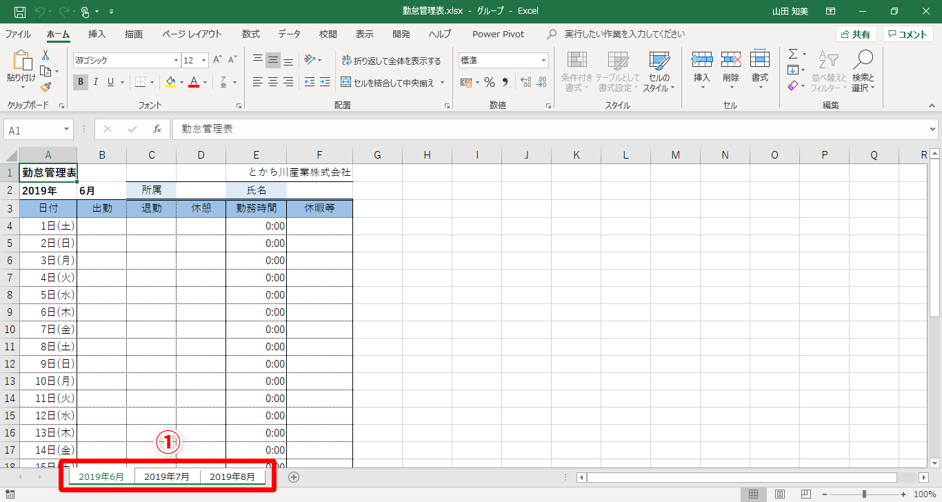
Task: Open the font size dropdown showing 12
Action: coord(204,61)
